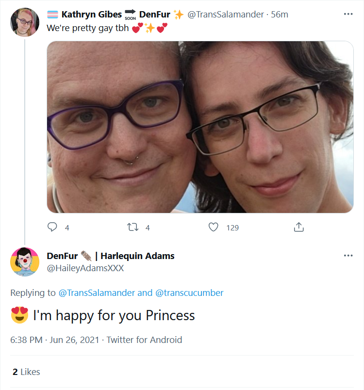
Task: Click the sparkle emoji after the DenFur name
Action: click(x=179, y=15)
